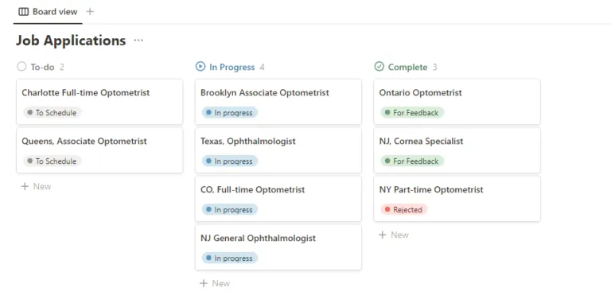This screenshot has width=611, height=303.
Task: Click the board view layout icon
Action: click(x=23, y=12)
